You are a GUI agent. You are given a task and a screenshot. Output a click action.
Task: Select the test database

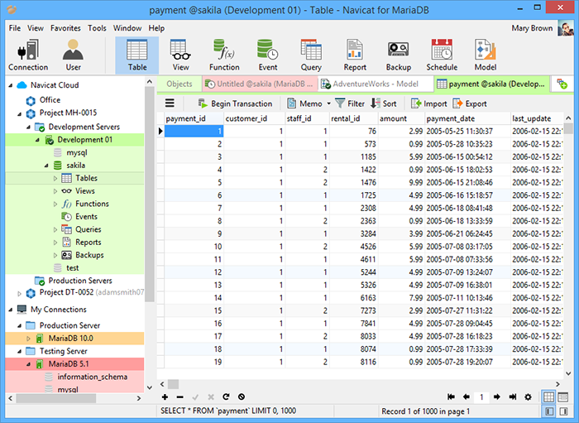click(73, 268)
